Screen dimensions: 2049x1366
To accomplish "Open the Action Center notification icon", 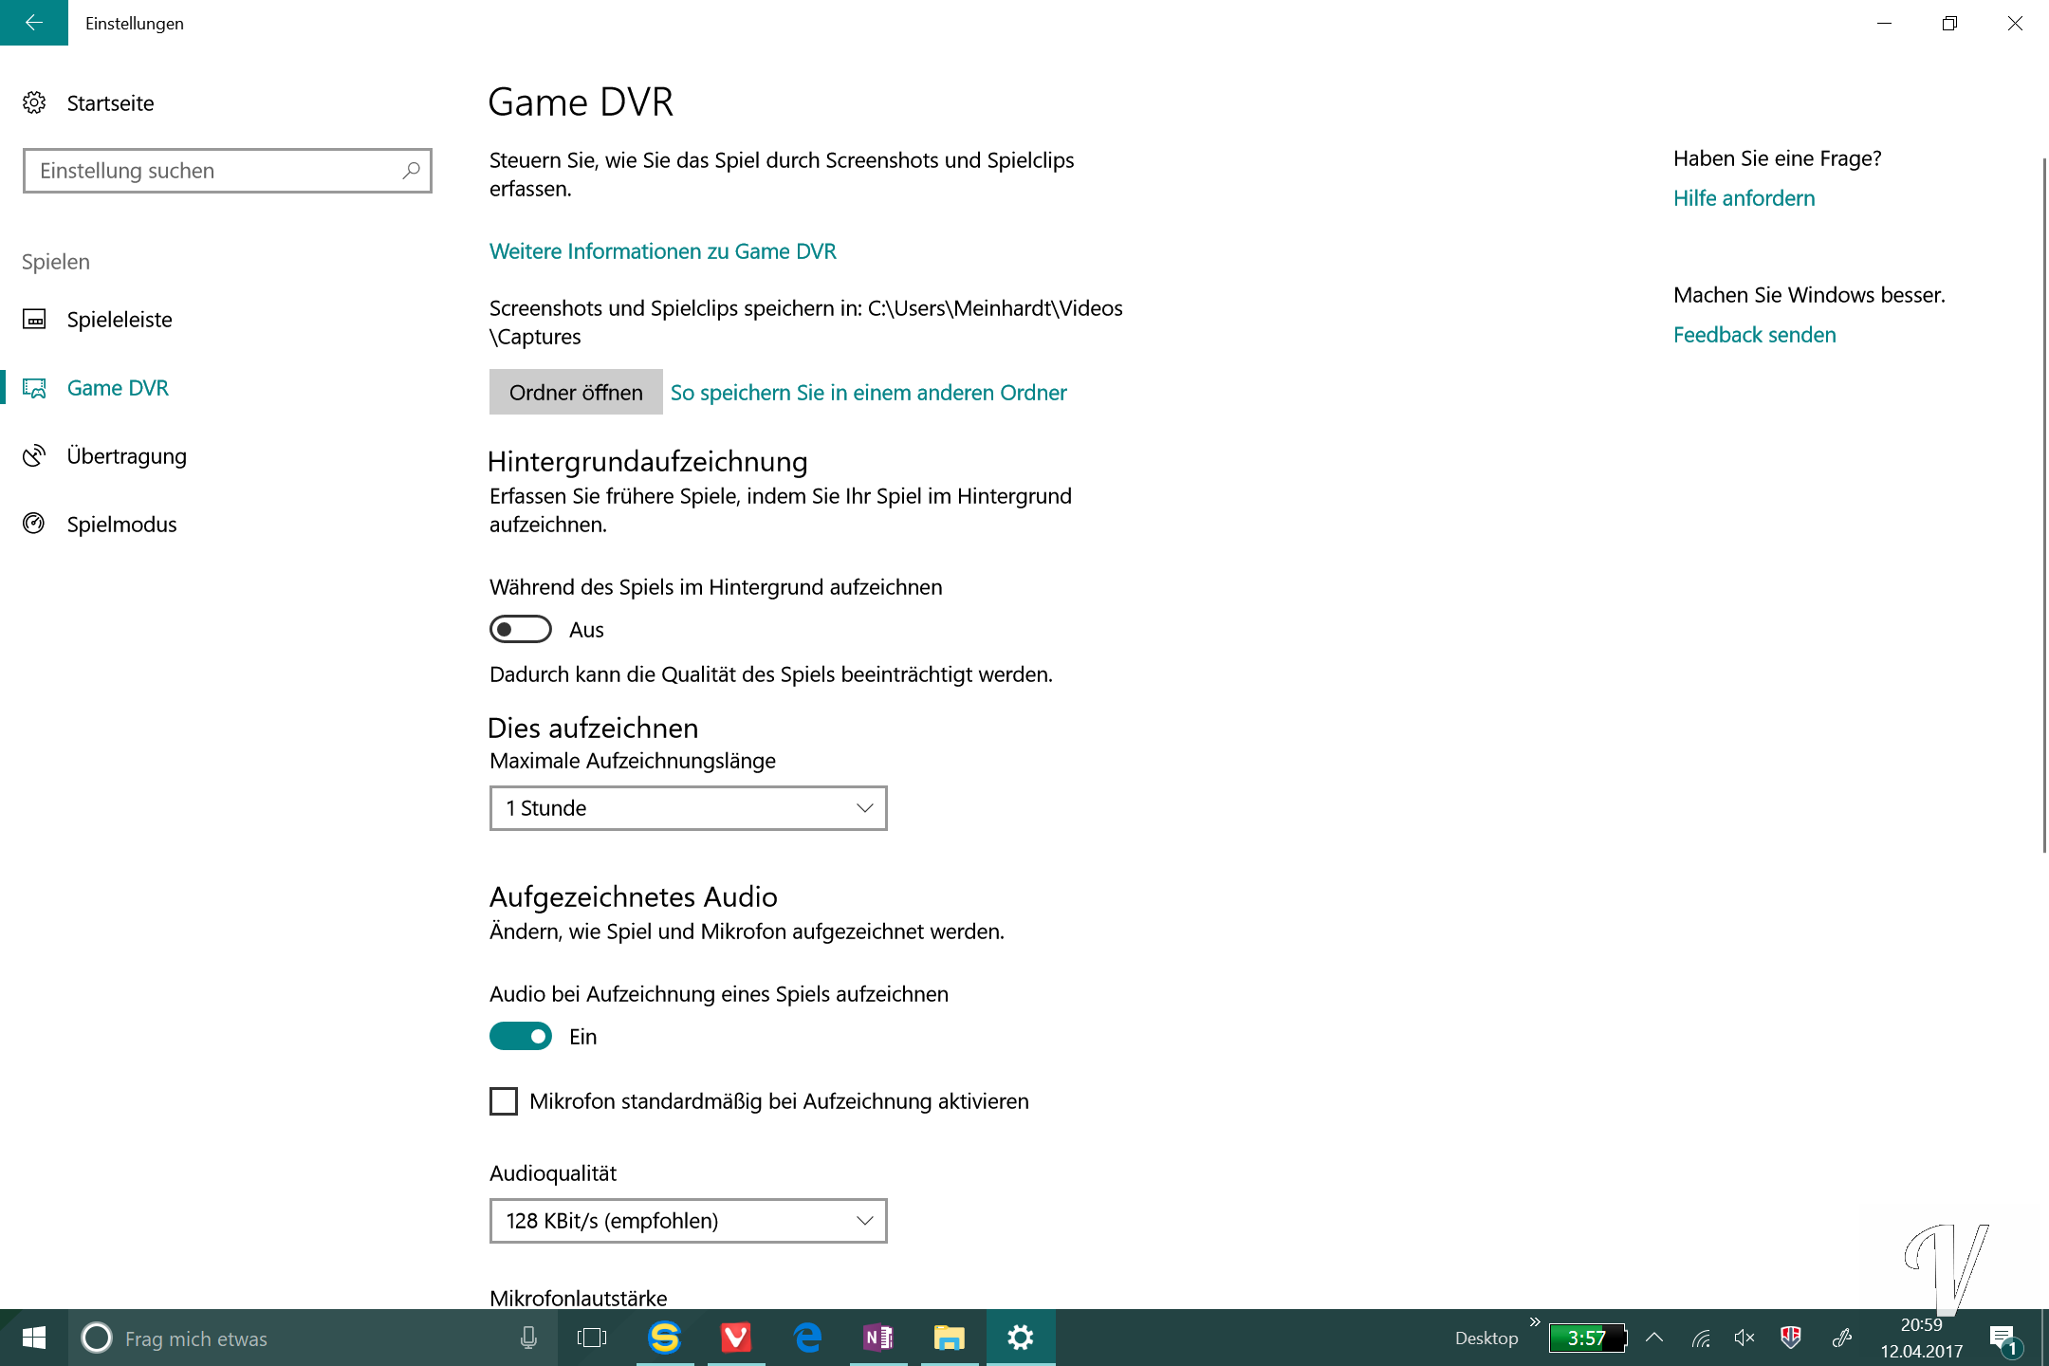I will pos(2003,1338).
